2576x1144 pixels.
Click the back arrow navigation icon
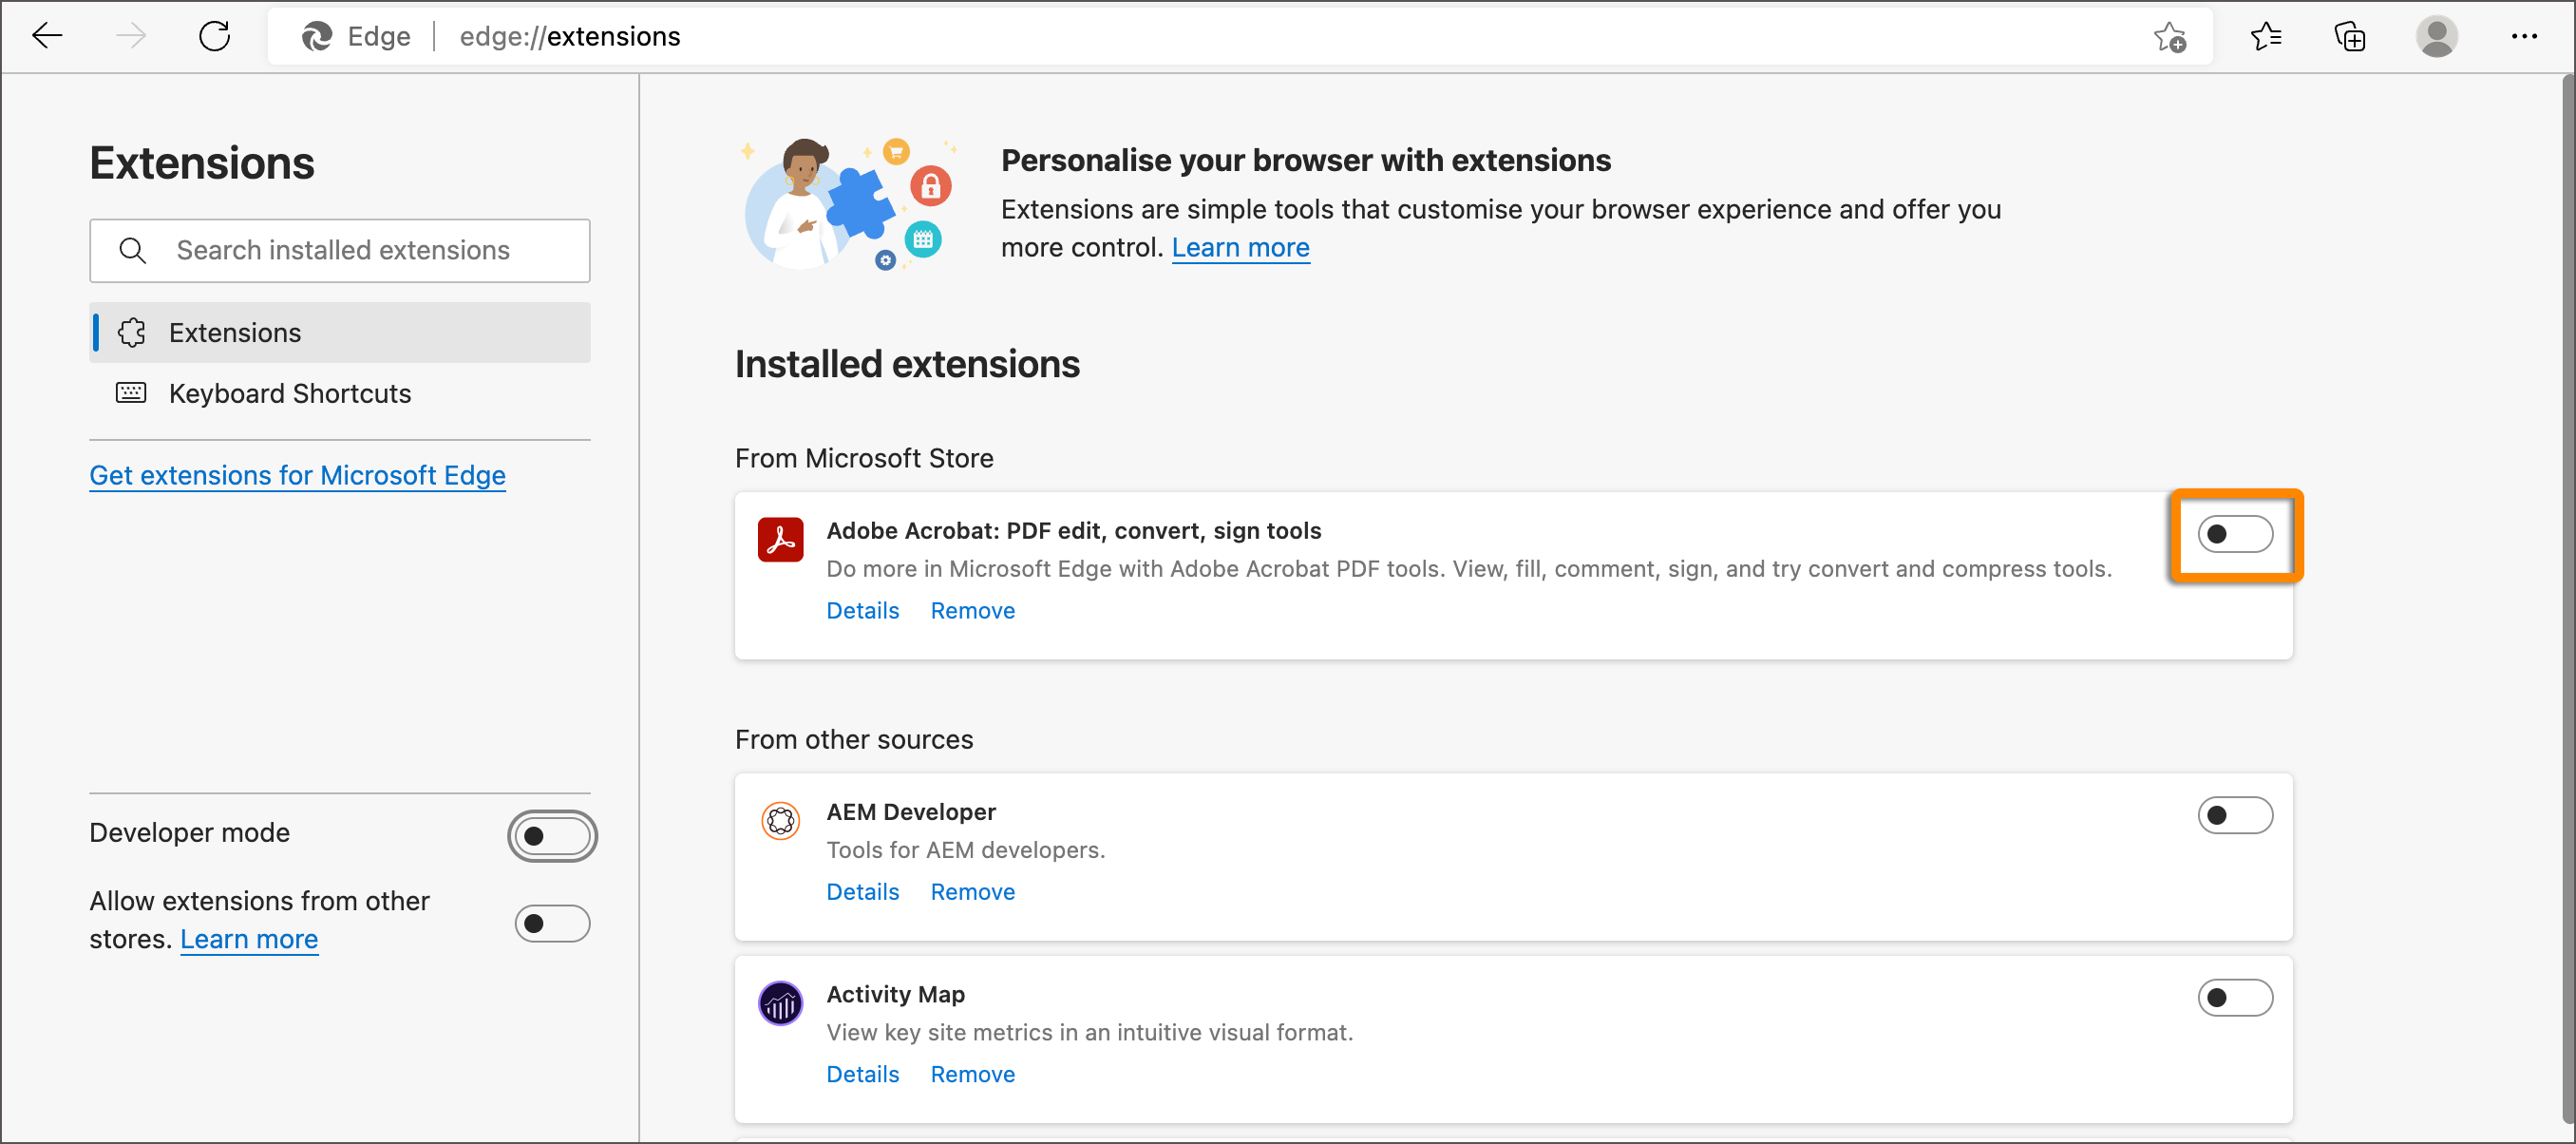(45, 38)
